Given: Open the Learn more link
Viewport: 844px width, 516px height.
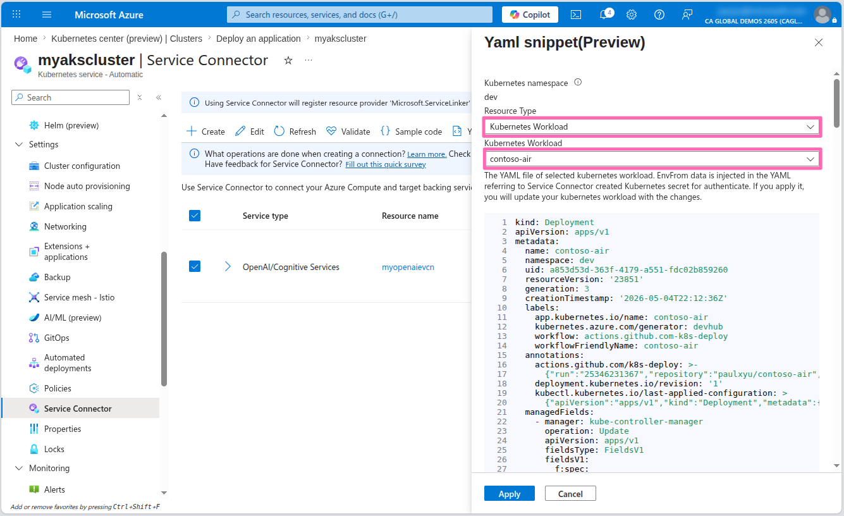Looking at the screenshot, I should click(427, 154).
